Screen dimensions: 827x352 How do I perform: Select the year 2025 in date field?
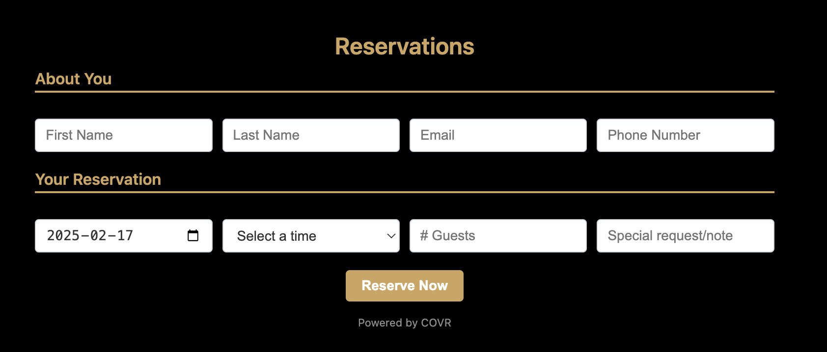63,235
